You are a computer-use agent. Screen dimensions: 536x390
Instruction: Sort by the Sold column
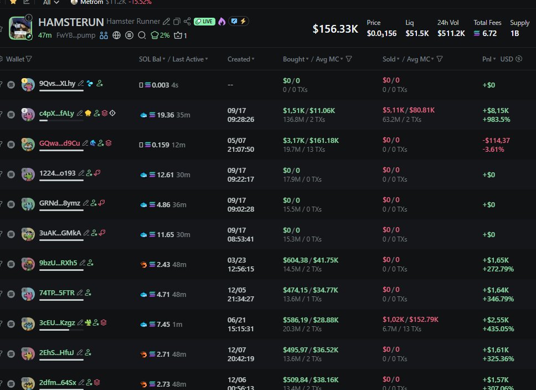[391, 59]
